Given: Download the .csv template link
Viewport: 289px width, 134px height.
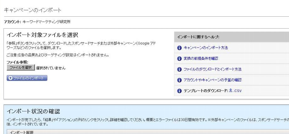Looking at the screenshot, I should 238,91.
